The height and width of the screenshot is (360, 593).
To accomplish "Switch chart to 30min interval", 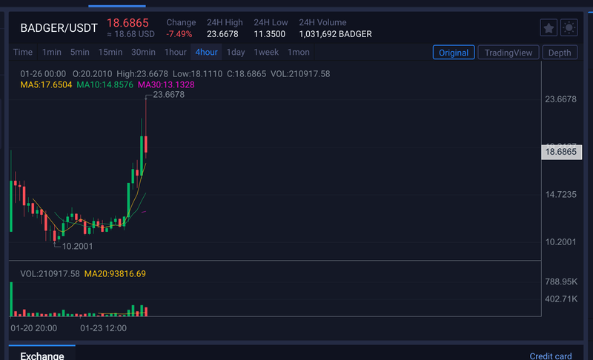I will 143,52.
